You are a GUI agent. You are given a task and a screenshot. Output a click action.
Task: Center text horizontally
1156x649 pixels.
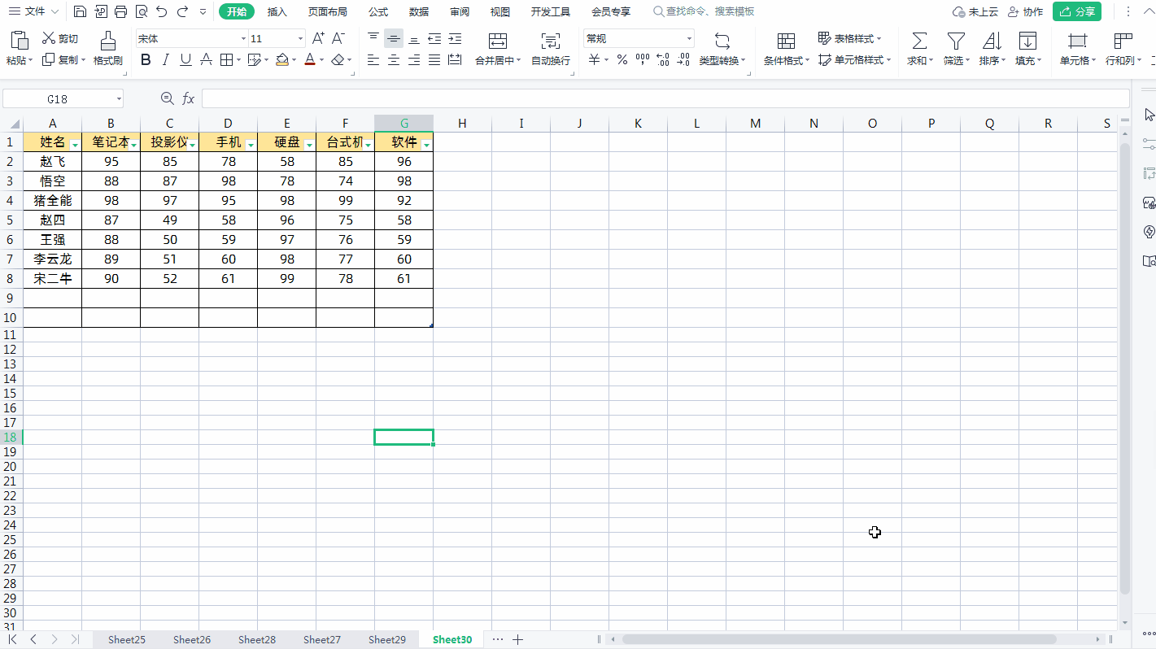coord(394,59)
